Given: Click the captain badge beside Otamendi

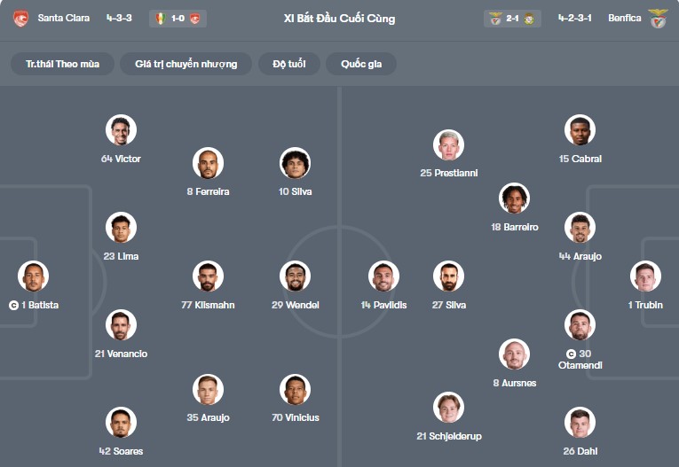Looking at the screenshot, I should coord(570,354).
